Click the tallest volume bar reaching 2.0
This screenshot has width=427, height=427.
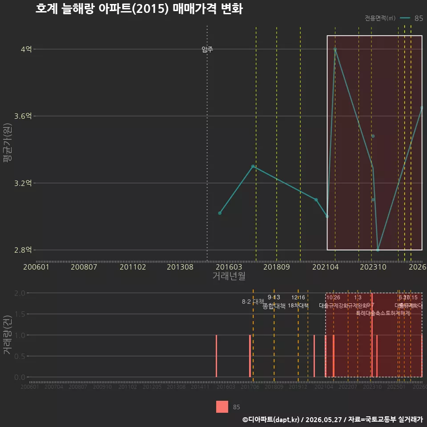(x=372, y=335)
